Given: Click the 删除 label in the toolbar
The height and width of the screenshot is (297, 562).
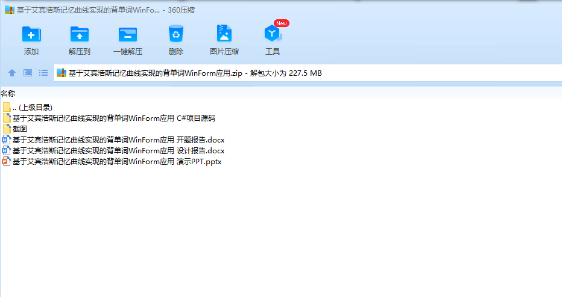Looking at the screenshot, I should point(175,52).
